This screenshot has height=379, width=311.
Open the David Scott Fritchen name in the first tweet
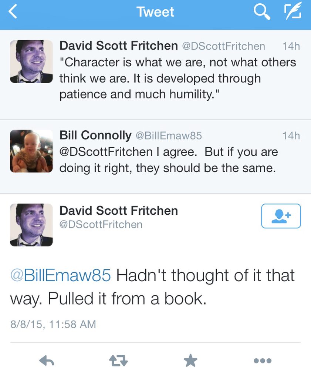pyautogui.click(x=119, y=46)
